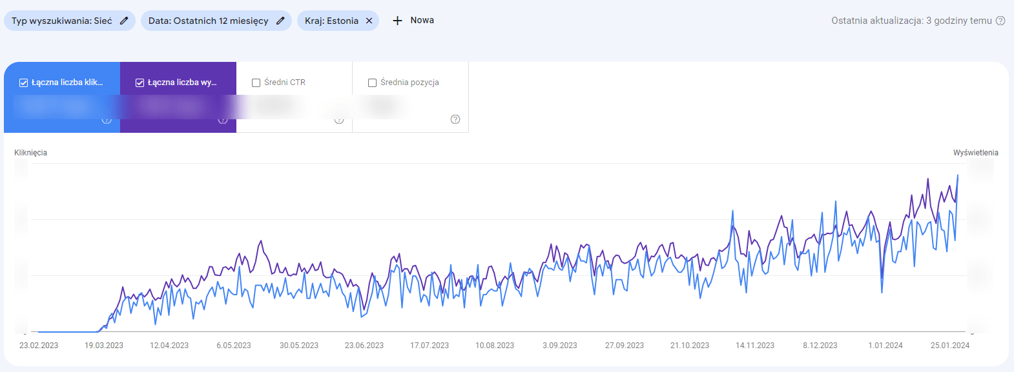1014x372 pixels.
Task: Click help icon in Średnia pozycja card
Action: tap(455, 119)
